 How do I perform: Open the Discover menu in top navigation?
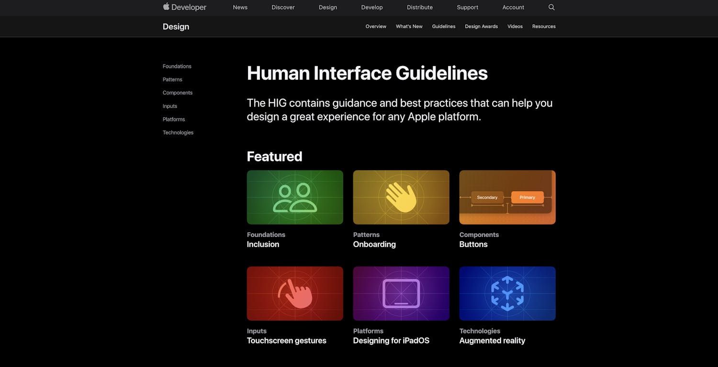click(283, 7)
